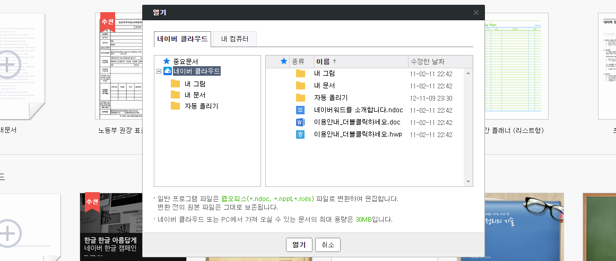Click the 자동 올리기 folder icon in tree
Screen dimensions: 616x261
click(x=175, y=106)
